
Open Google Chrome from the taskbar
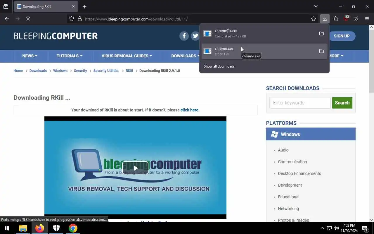73,228
